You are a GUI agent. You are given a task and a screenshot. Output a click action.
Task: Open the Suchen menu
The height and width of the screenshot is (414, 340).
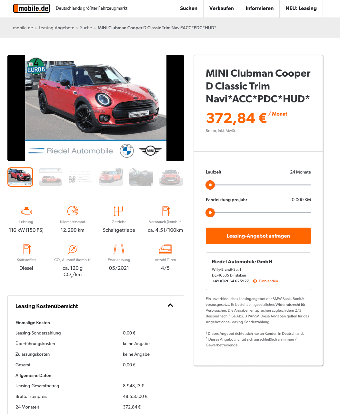click(x=189, y=9)
